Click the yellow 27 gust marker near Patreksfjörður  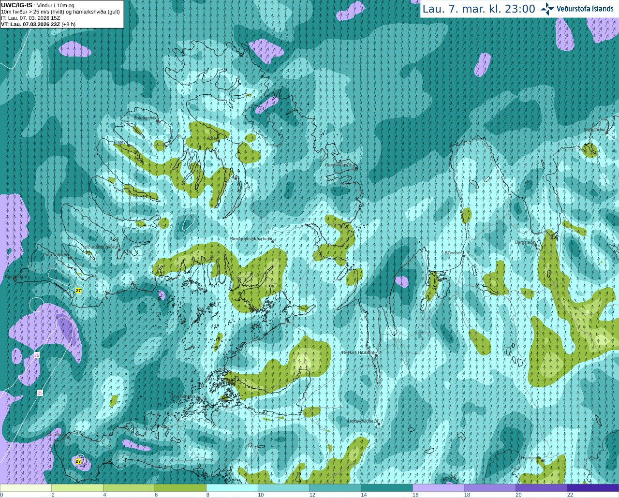(78, 291)
